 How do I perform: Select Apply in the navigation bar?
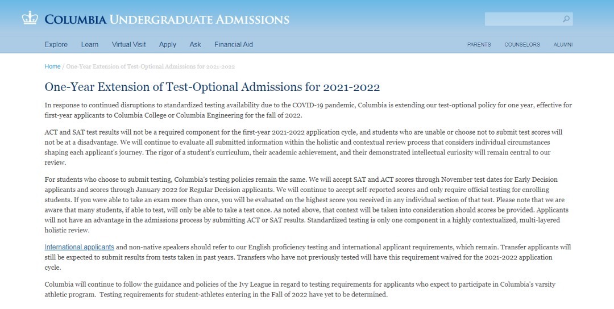tap(168, 44)
